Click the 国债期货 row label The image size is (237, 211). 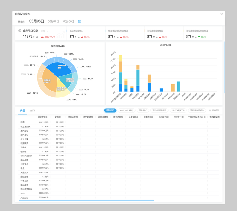coord(24,177)
